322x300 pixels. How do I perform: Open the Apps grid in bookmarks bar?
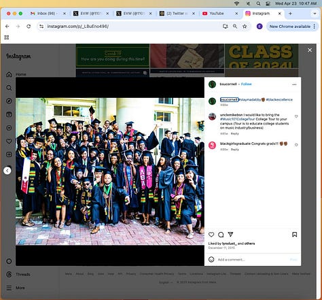click(x=7, y=37)
